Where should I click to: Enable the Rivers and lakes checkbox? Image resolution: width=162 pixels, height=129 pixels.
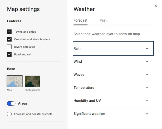tap(9, 47)
